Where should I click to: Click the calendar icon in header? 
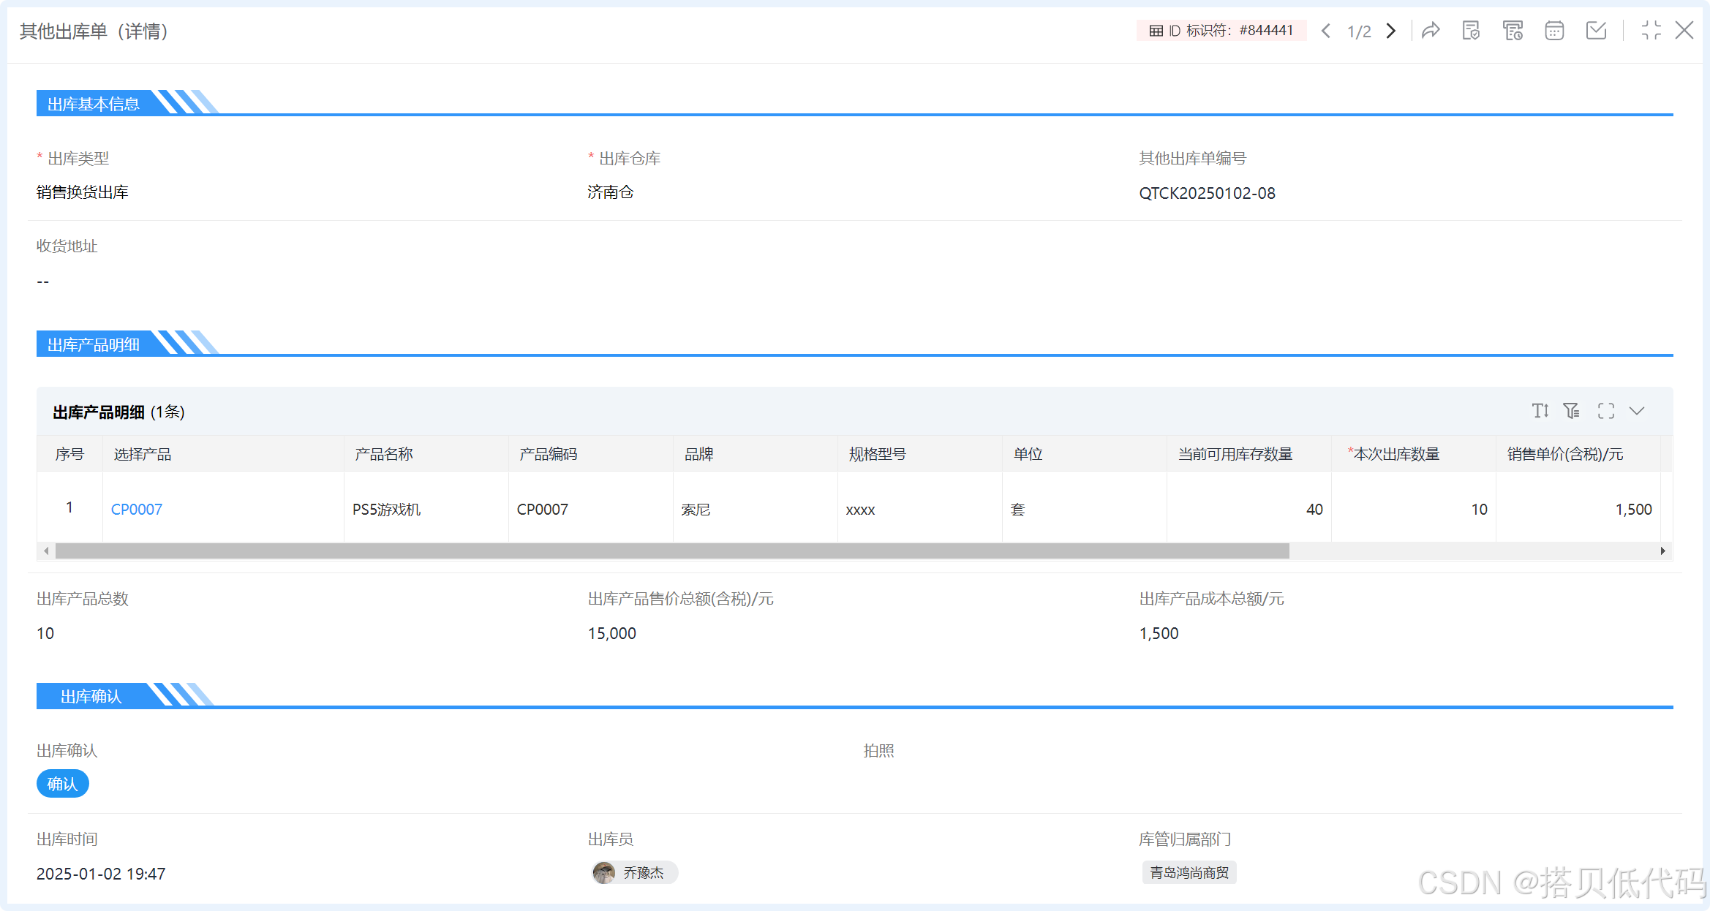(1554, 31)
